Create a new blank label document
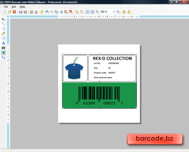Image resolution: width=189 pixels, height=152 pixels. coord(5,12)
